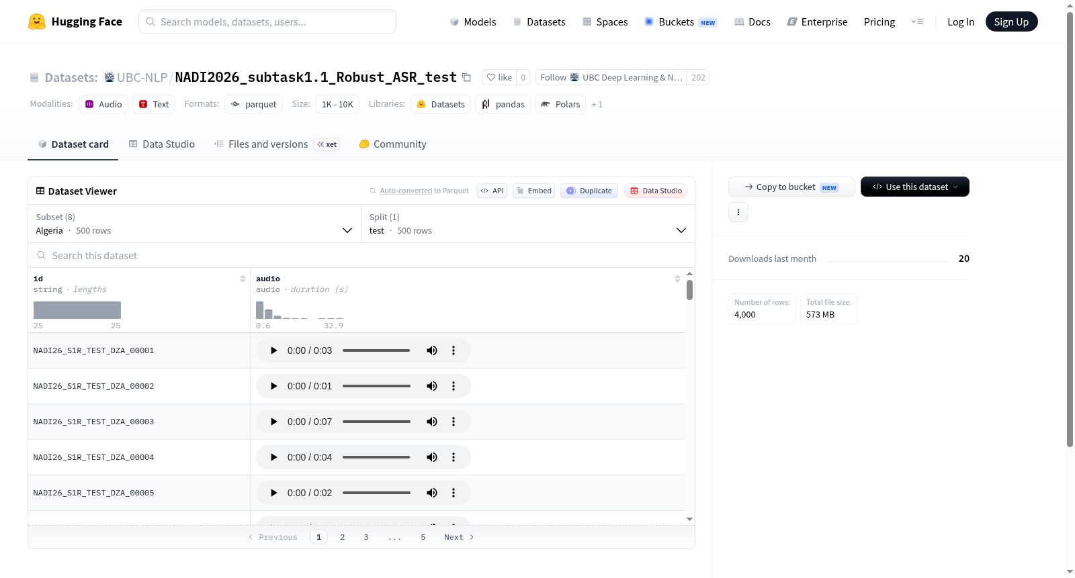
Task: Open the Community tab
Action: [392, 144]
